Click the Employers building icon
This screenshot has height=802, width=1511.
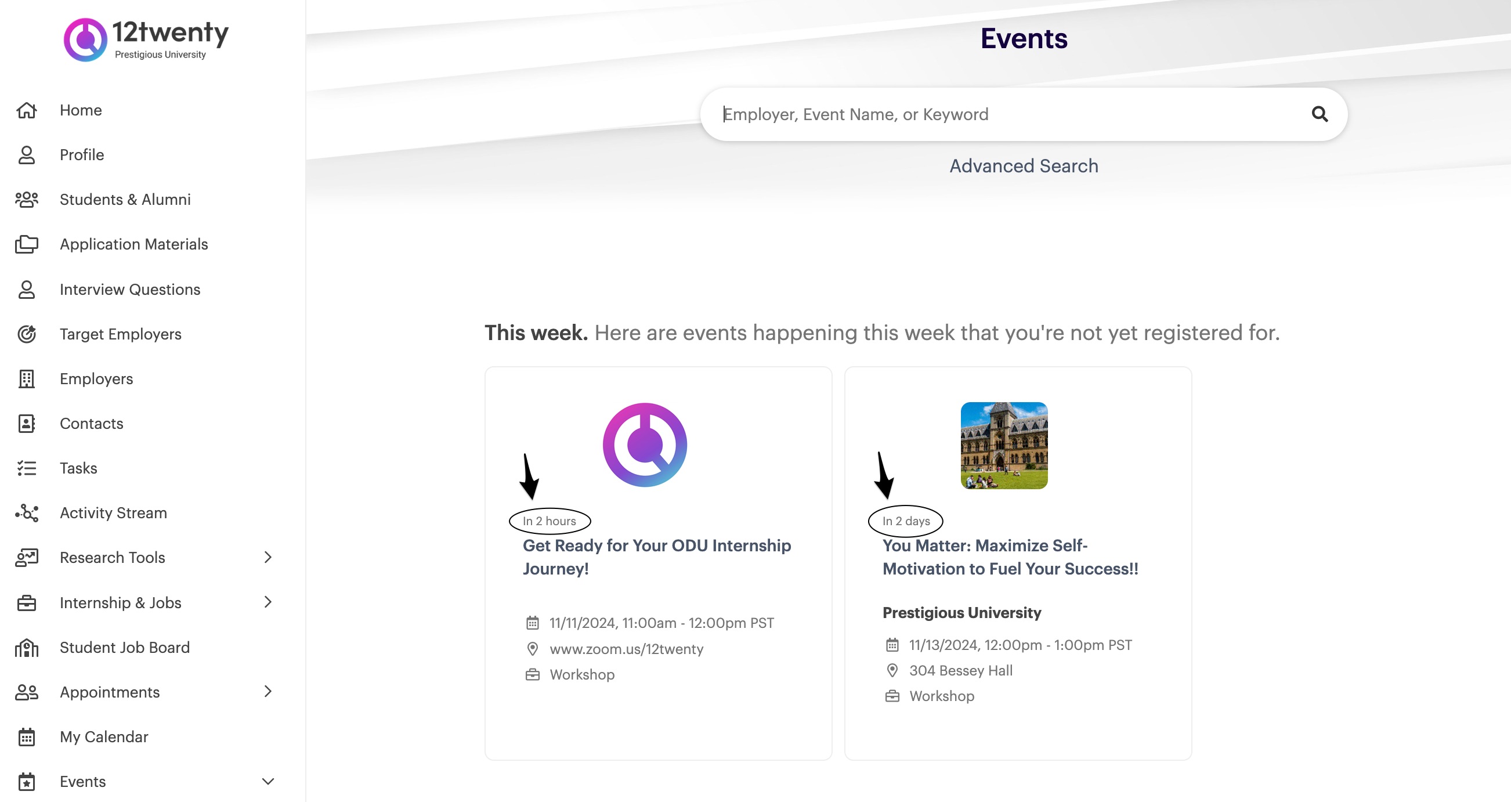coord(26,379)
